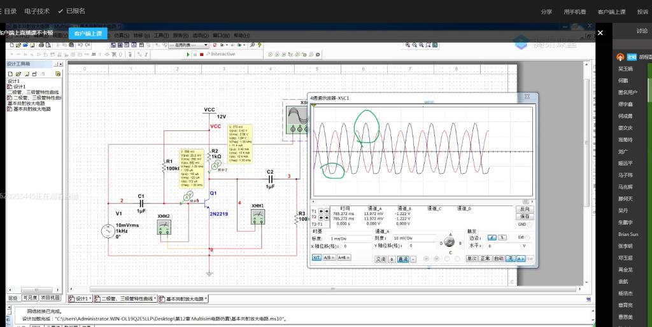Click the 反向 button to reverse display

point(524,209)
